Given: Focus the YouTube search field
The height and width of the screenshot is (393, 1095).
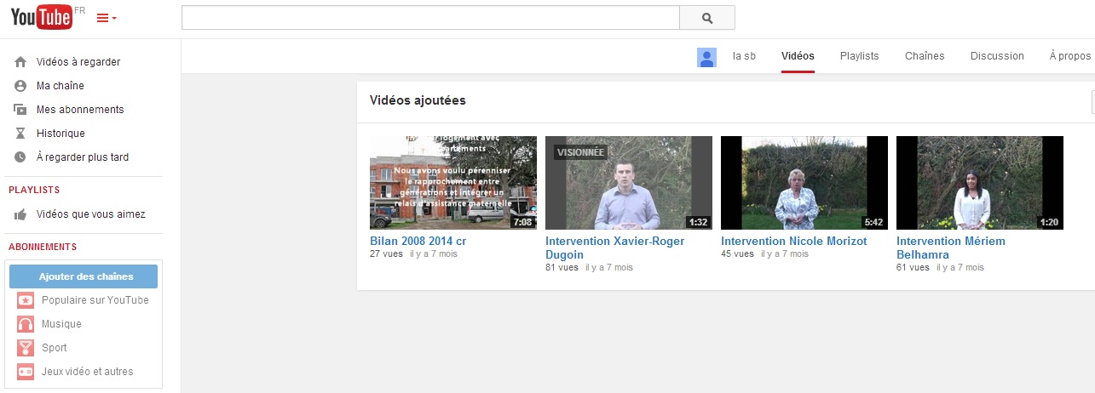Looking at the screenshot, I should click(x=430, y=18).
